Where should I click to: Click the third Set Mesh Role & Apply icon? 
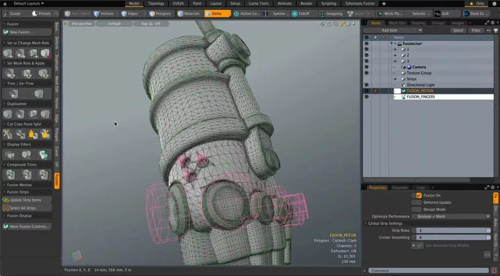click(x=43, y=74)
